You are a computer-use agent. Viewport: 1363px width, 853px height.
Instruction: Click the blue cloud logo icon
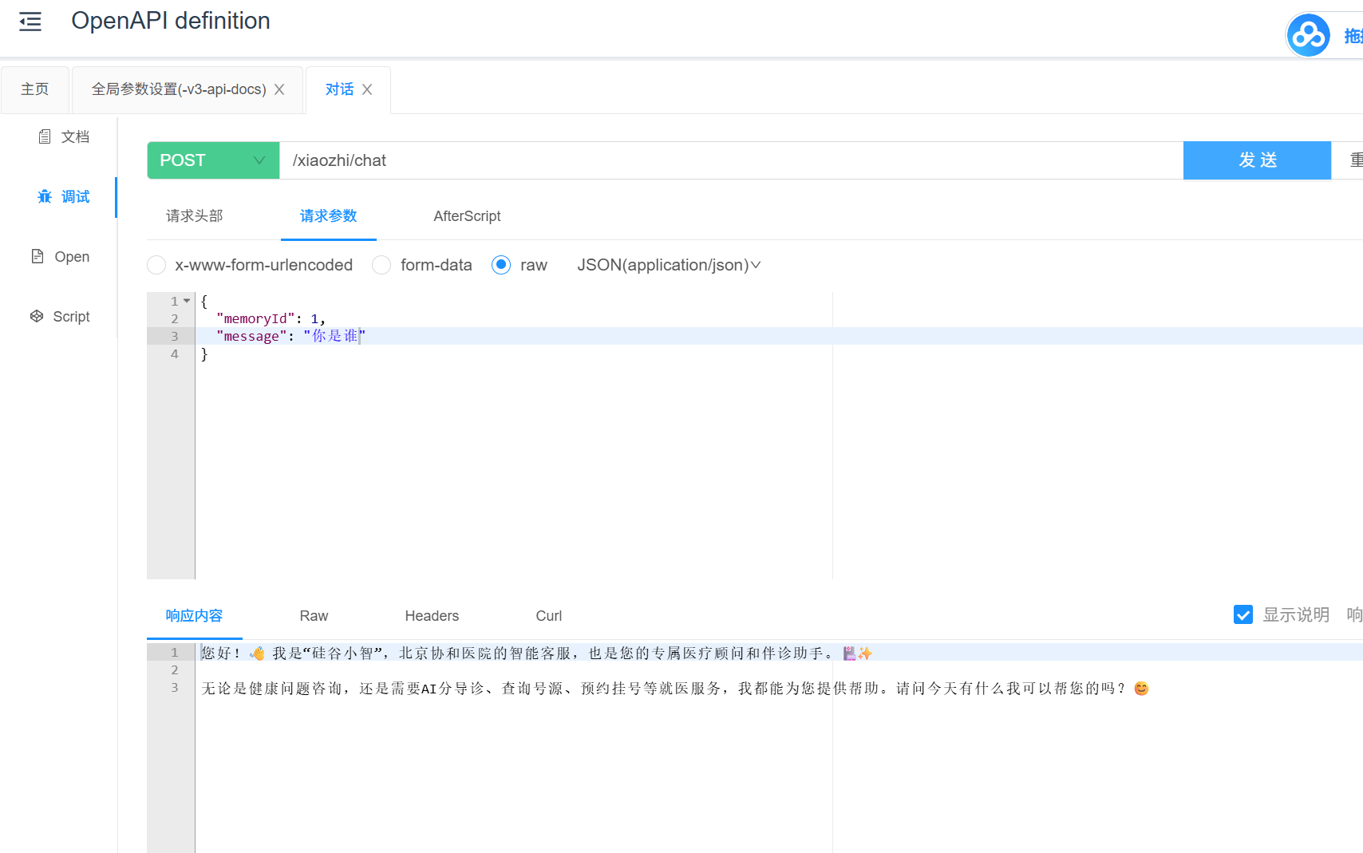click(1308, 35)
